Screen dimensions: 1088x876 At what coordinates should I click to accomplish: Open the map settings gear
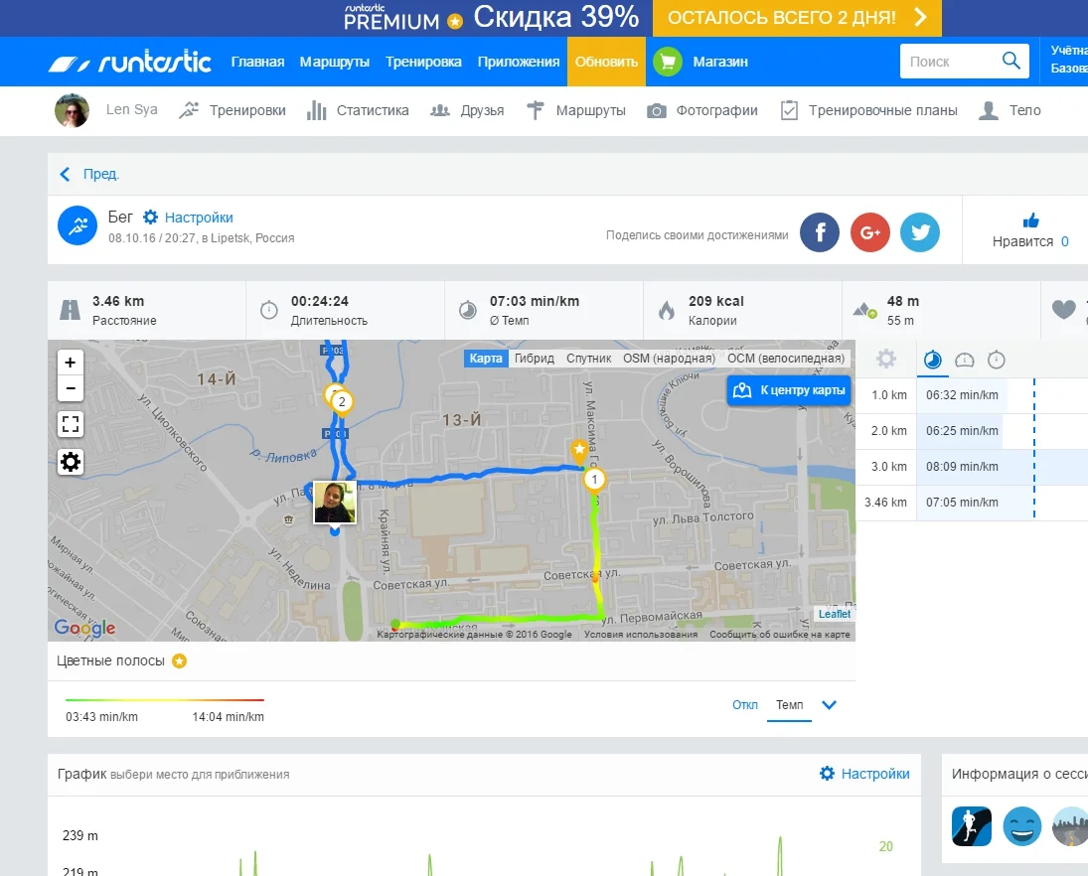tap(71, 462)
